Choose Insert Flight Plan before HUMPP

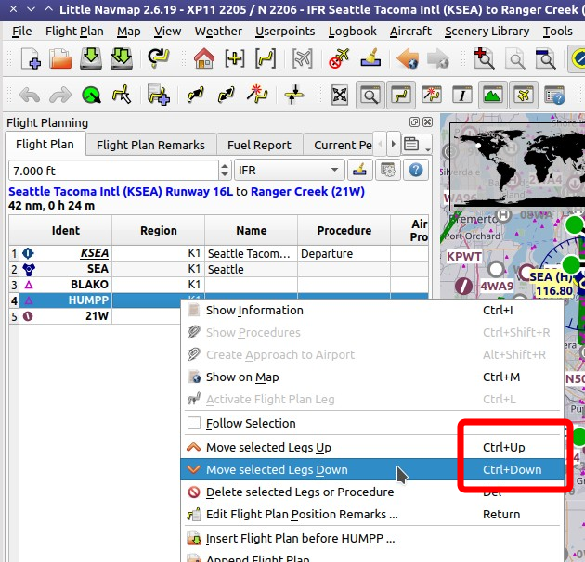click(x=372, y=538)
